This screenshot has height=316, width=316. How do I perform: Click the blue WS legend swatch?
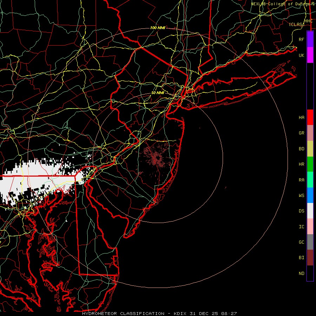310,195
